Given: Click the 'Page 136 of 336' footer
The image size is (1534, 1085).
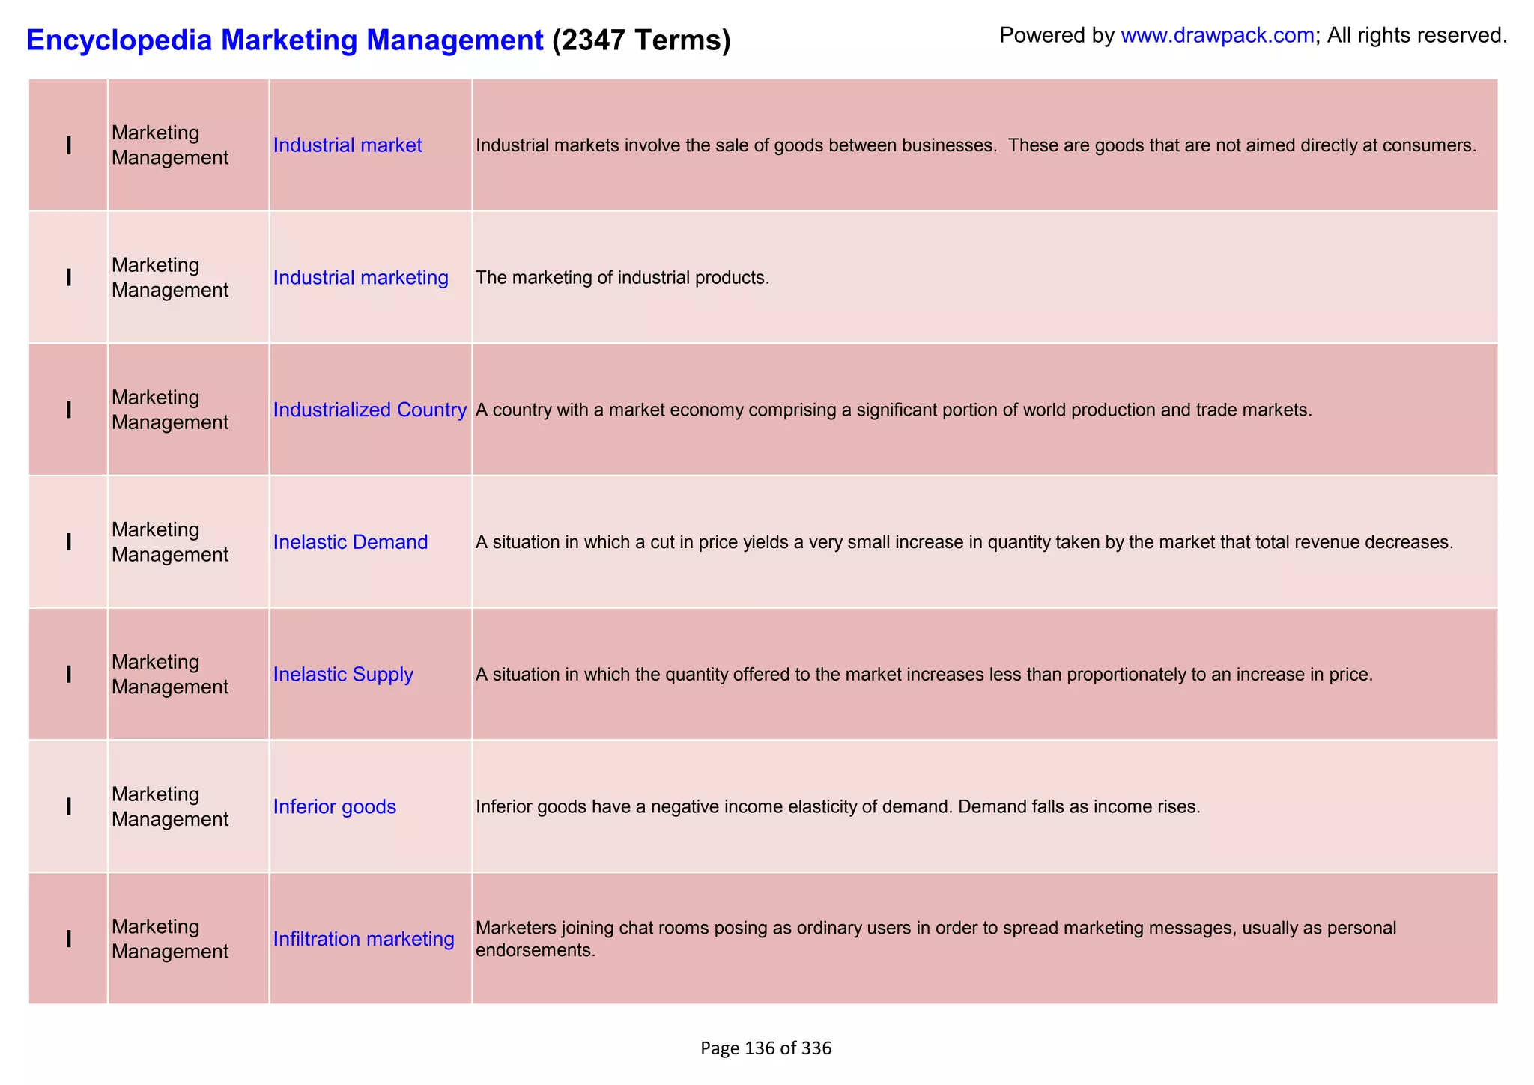Looking at the screenshot, I should (766, 1048).
